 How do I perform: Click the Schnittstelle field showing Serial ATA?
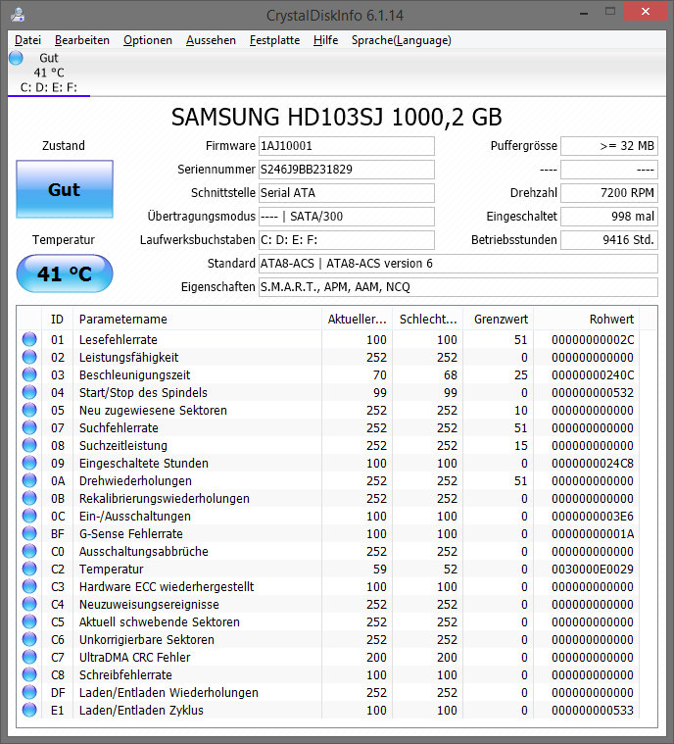[x=346, y=193]
